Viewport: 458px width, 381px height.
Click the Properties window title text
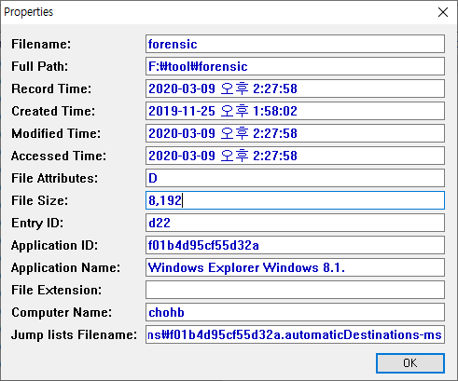(x=29, y=12)
